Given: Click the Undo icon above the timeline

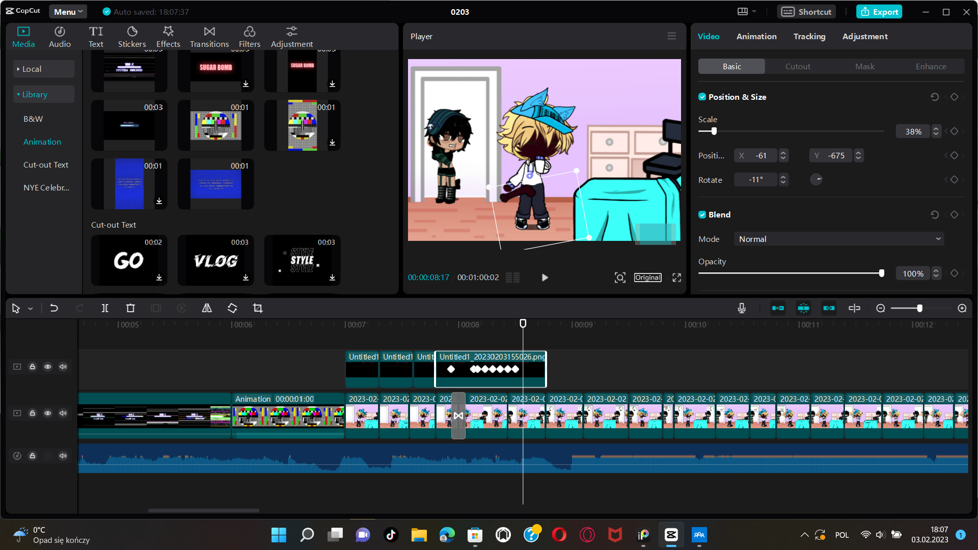Looking at the screenshot, I should [54, 308].
